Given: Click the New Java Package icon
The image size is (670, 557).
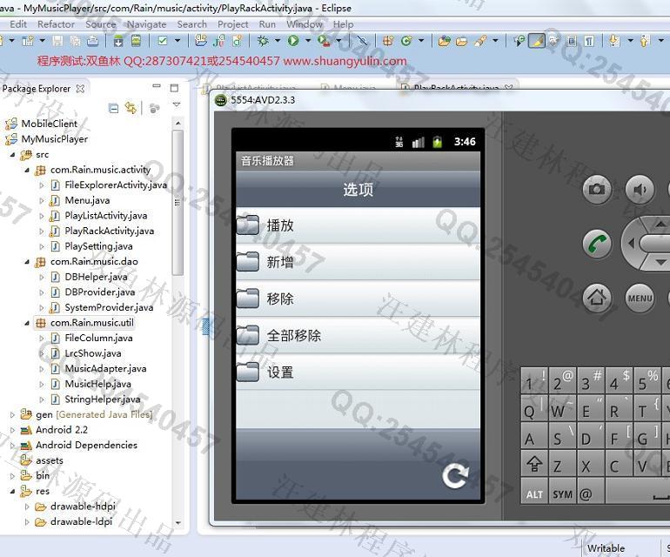Looking at the screenshot, I should [388, 41].
